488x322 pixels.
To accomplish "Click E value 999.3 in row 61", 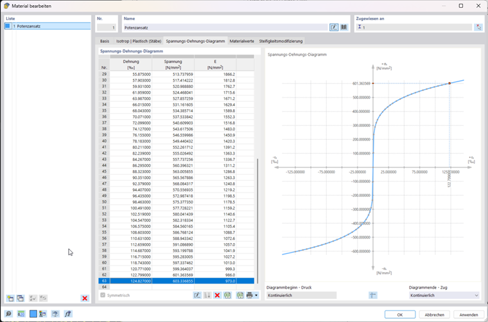I will coord(215,269).
